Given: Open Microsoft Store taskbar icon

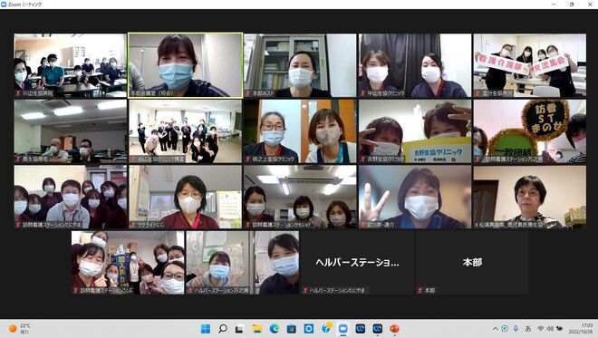Looking at the screenshot, I should (x=292, y=328).
